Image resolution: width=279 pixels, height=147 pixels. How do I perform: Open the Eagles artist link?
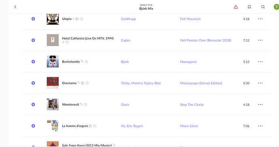click(126, 40)
